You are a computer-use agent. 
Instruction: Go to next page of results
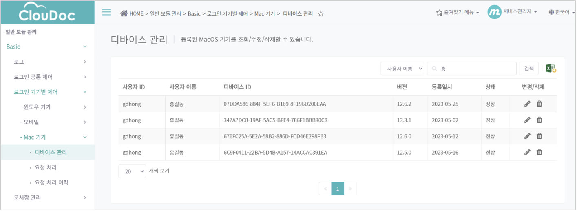[x=350, y=189]
